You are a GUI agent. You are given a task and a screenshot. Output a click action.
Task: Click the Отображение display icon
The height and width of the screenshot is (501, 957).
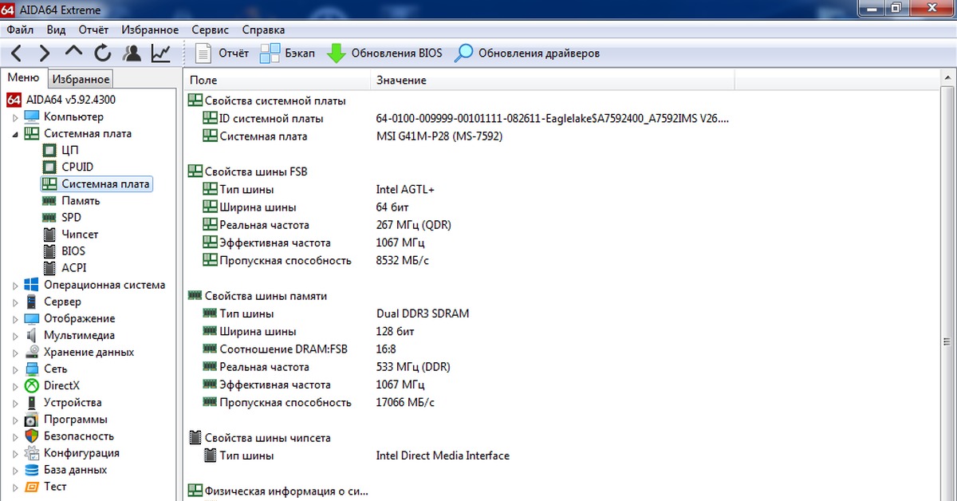pyautogui.click(x=31, y=318)
